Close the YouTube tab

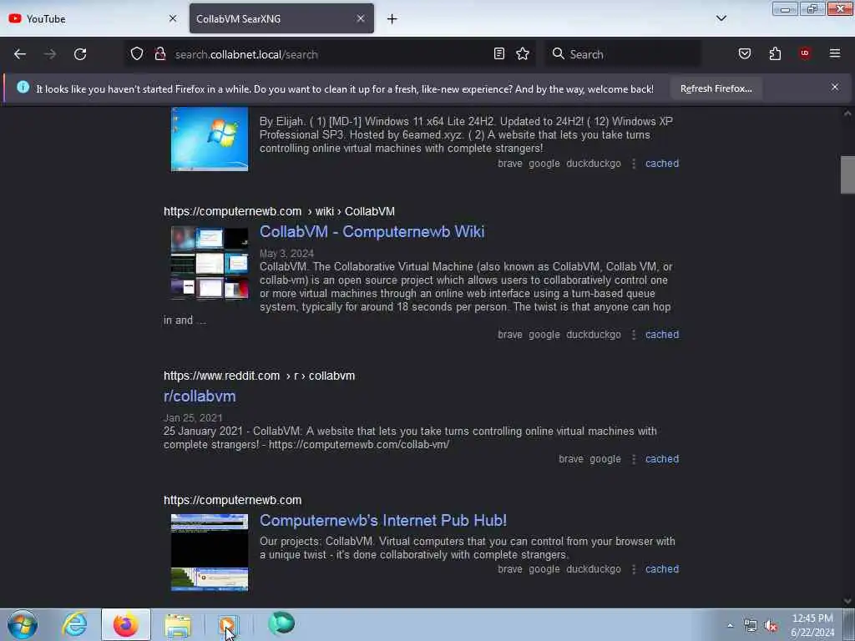[x=173, y=18]
